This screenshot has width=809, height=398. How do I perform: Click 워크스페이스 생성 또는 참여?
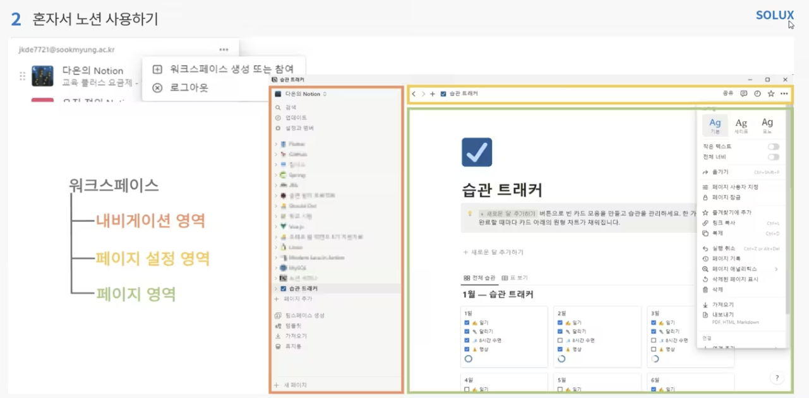pos(223,69)
